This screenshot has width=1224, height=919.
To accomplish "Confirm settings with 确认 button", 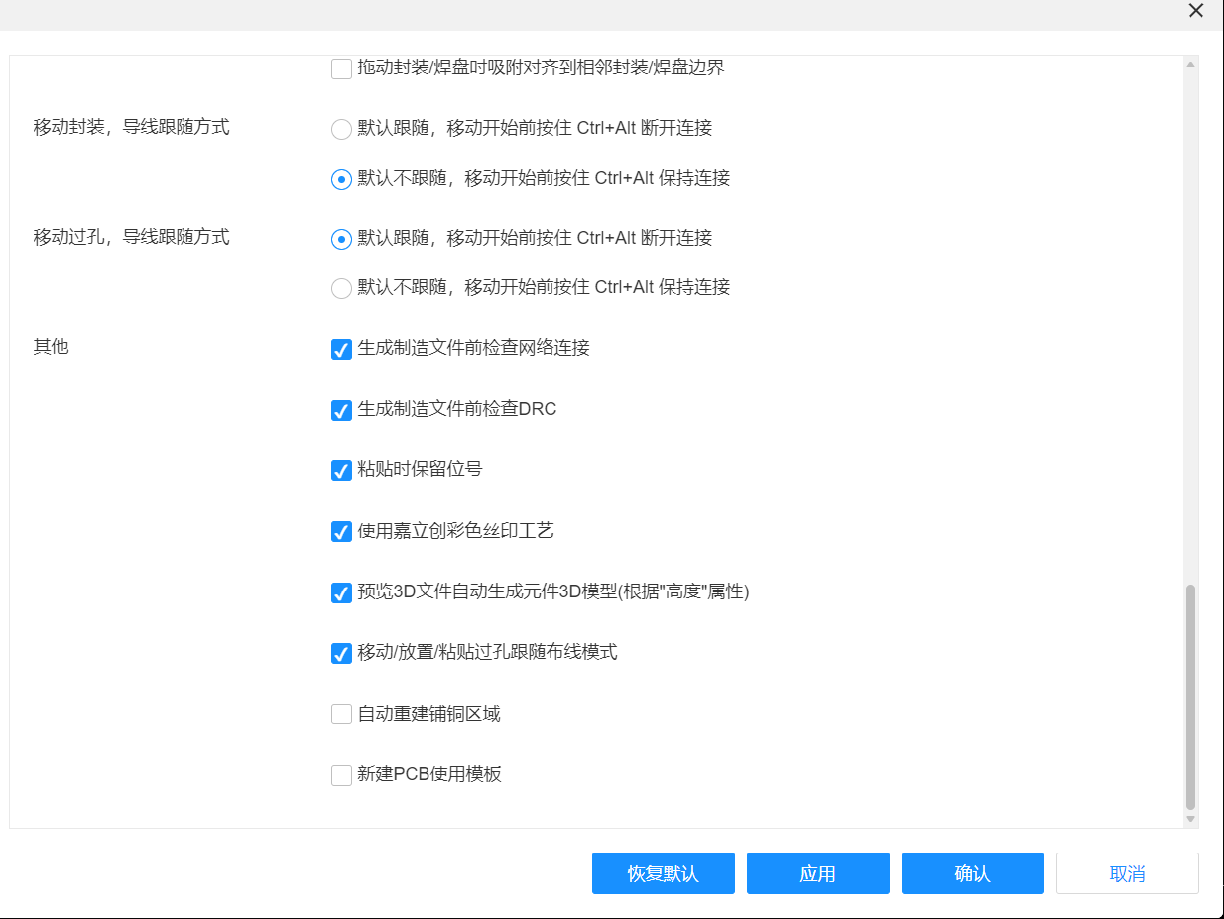I will pos(972,873).
